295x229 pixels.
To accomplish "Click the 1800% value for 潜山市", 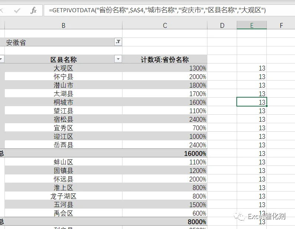I will [165, 85].
